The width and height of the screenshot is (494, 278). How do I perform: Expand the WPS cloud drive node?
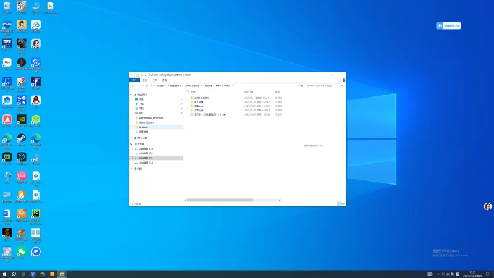132,138
